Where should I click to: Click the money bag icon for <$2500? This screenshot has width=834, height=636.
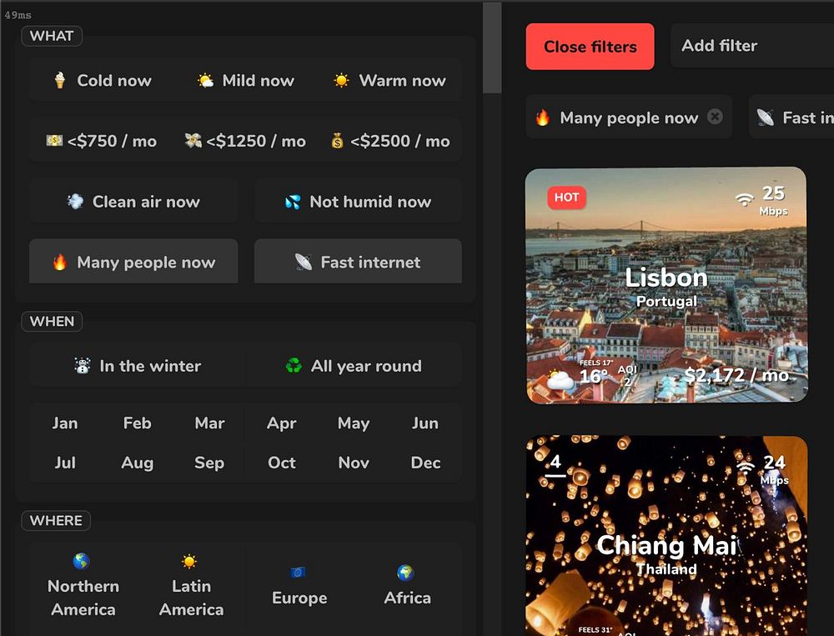pyautogui.click(x=337, y=141)
